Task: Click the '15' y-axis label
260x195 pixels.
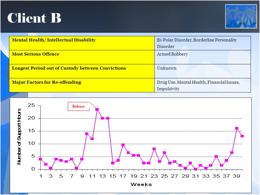Action: (31, 131)
